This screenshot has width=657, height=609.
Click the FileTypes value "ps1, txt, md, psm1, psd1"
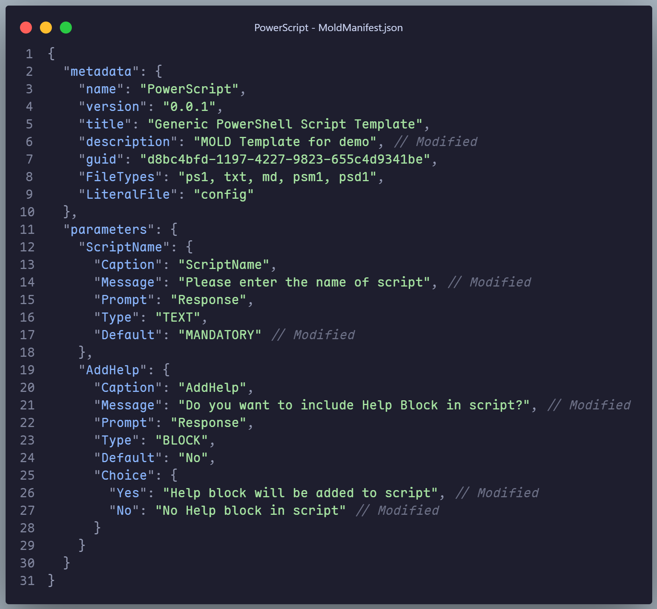pos(277,177)
